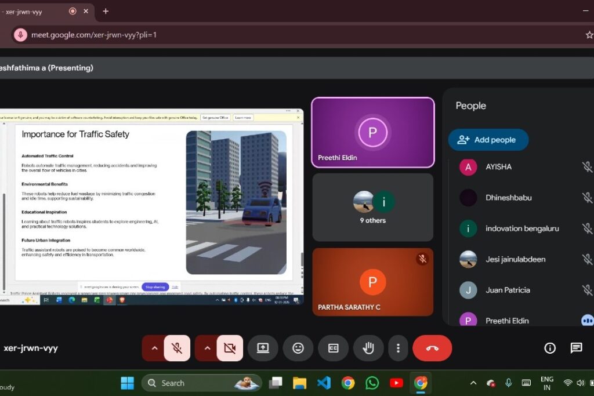Click Stop sharing in shared screen
594x396 pixels.
(x=155, y=287)
